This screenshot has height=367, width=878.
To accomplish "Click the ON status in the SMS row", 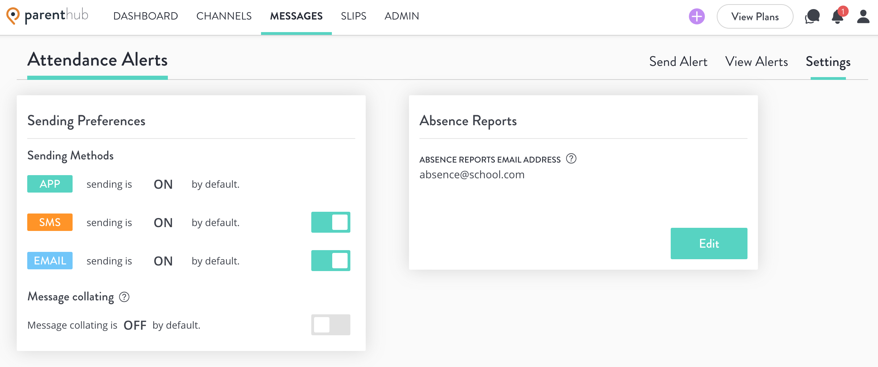I will 163,223.
